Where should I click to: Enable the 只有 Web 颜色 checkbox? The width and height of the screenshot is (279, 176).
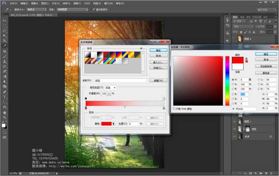pos(175,108)
